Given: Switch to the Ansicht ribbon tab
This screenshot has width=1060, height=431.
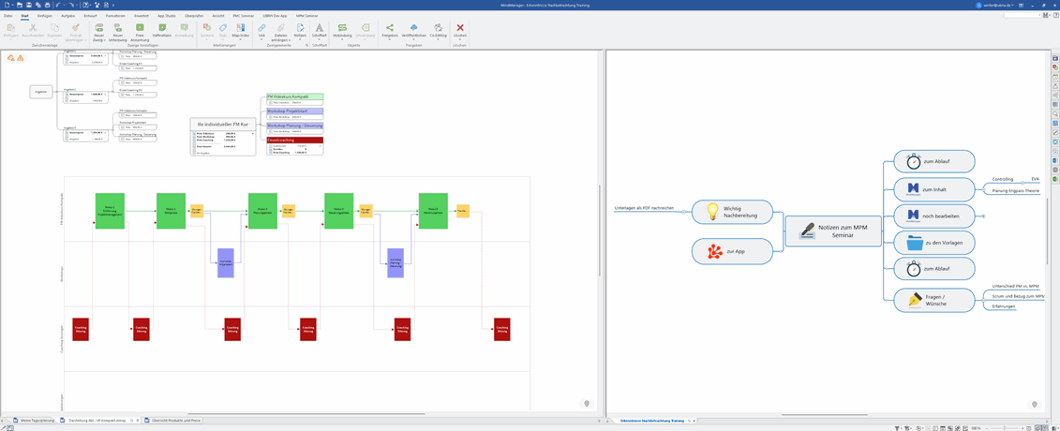Looking at the screenshot, I should pyautogui.click(x=217, y=16).
